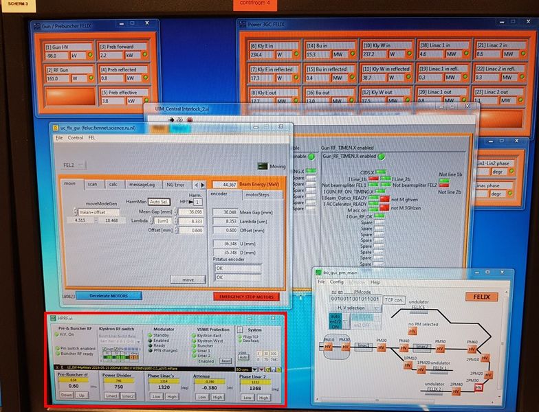Click the EMERGENCY STOP MOTORS button
The height and width of the screenshot is (412, 539).
tap(246, 297)
